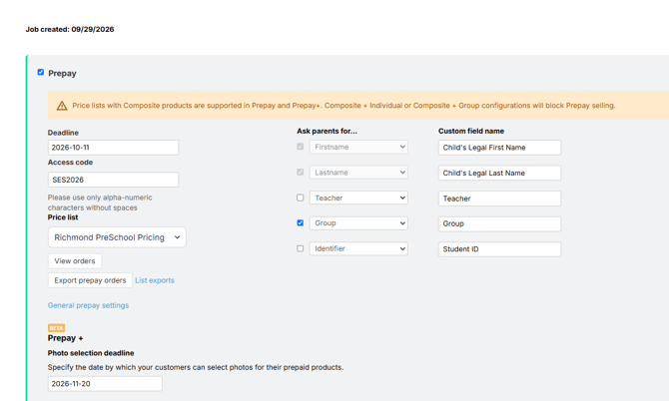This screenshot has width=669, height=401.
Task: Click the Prepay + heading
Action: [65, 338]
